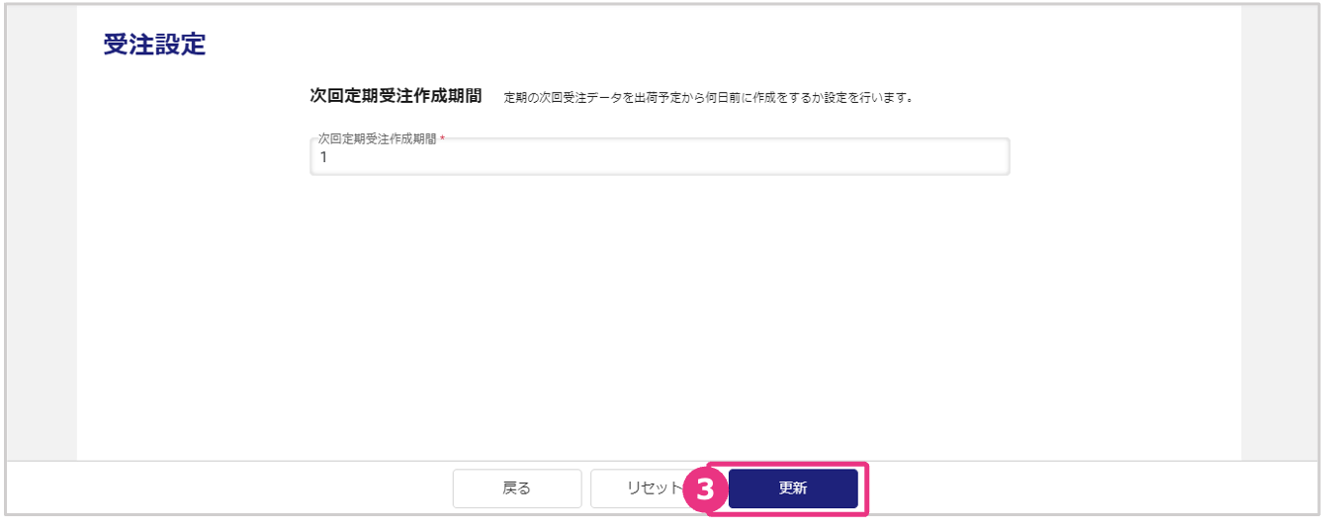Image resolution: width=1323 pixels, height=530 pixels.
Task: Go back with the 戻る button
Action: point(517,488)
